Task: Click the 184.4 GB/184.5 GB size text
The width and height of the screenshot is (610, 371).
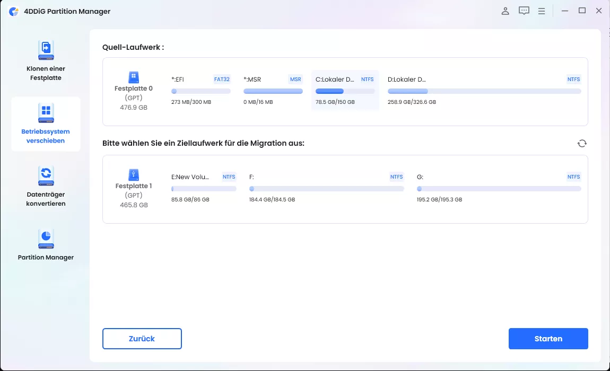Action: pos(272,199)
